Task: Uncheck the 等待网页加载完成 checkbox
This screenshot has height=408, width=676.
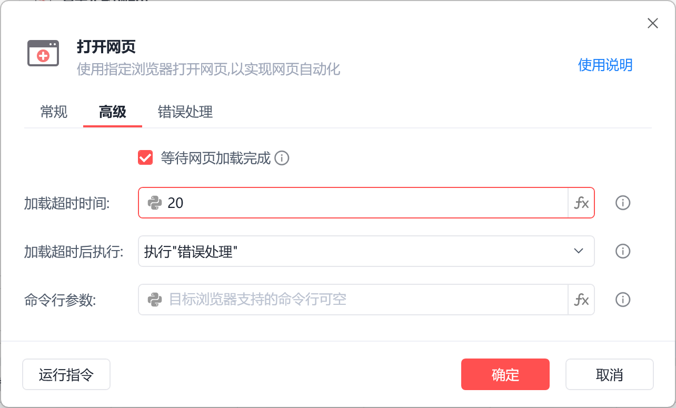Action: coord(145,158)
